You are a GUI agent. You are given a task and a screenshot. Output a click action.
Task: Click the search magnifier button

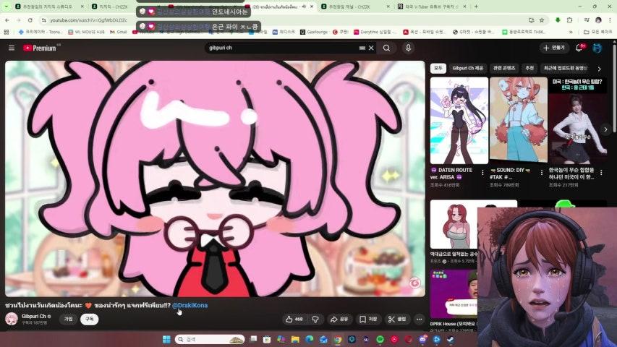point(386,48)
